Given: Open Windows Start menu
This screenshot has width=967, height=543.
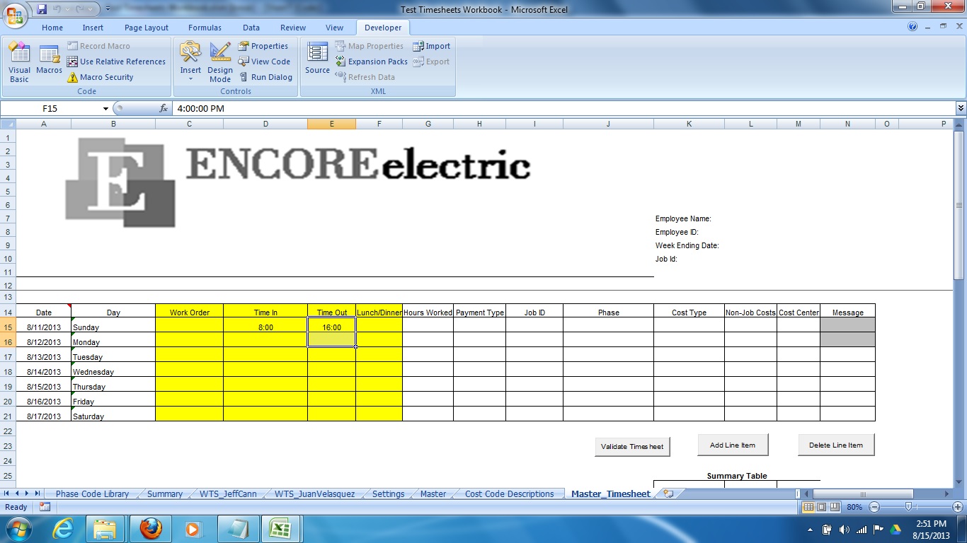Looking at the screenshot, I should [x=18, y=529].
